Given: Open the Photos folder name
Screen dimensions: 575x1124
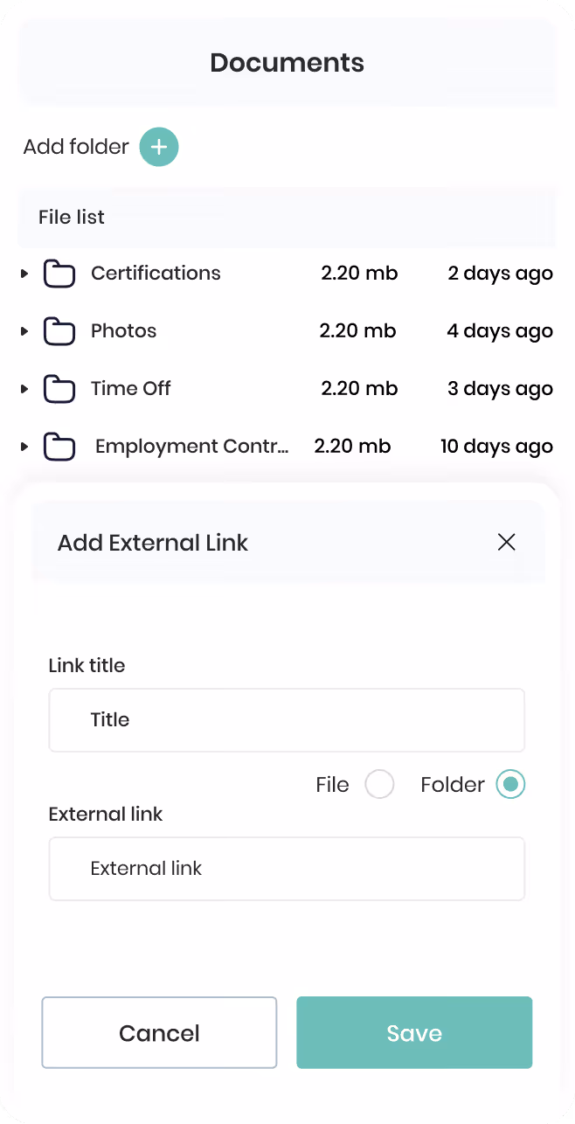Looking at the screenshot, I should [124, 331].
